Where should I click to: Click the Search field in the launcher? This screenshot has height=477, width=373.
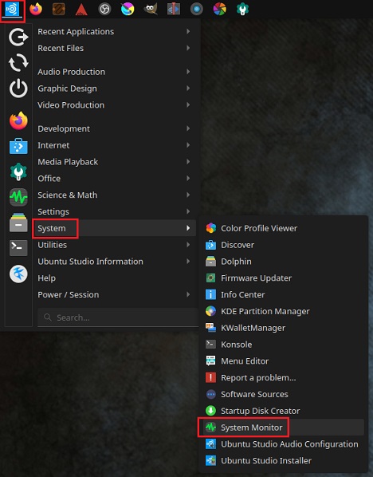(118, 317)
